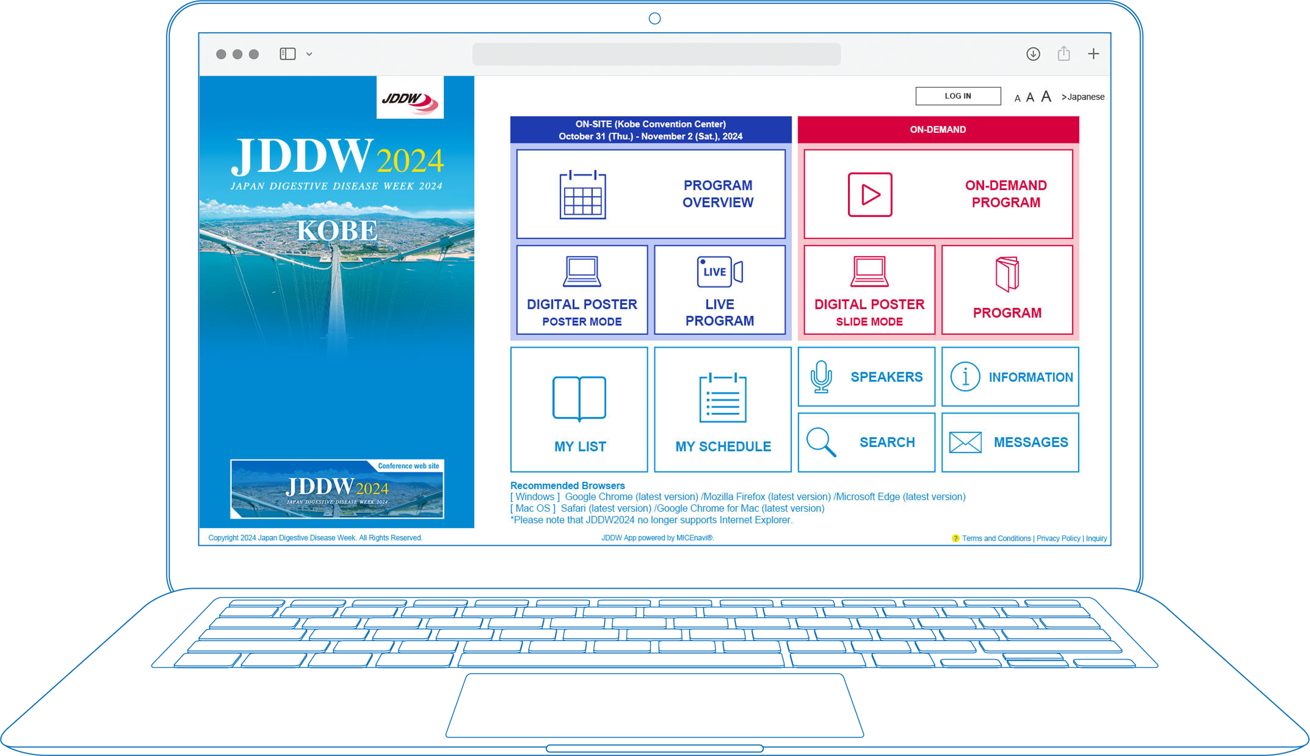The width and height of the screenshot is (1310, 756).
Task: Open Terms and Conditions link
Action: pos(996,539)
